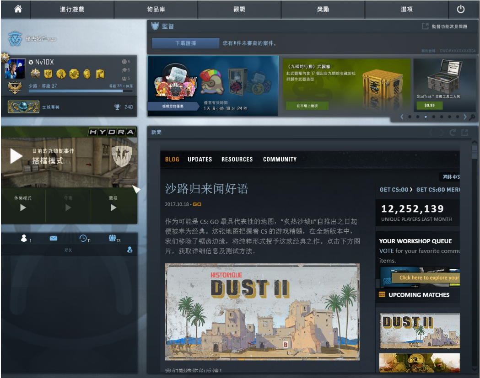The height and width of the screenshot is (378, 480).
Task: Switch to the COMMUNITY tab
Action: tap(280, 160)
